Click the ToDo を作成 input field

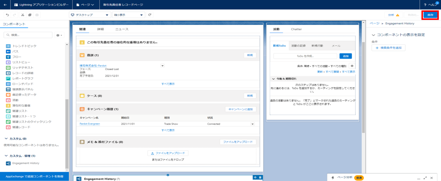[x=305, y=56]
